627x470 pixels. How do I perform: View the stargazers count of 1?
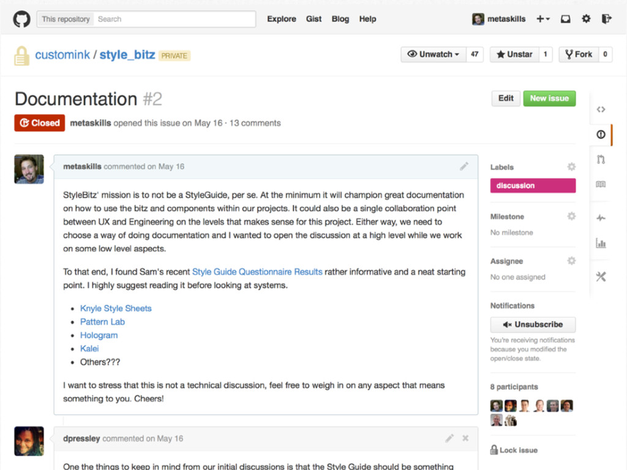[546, 54]
